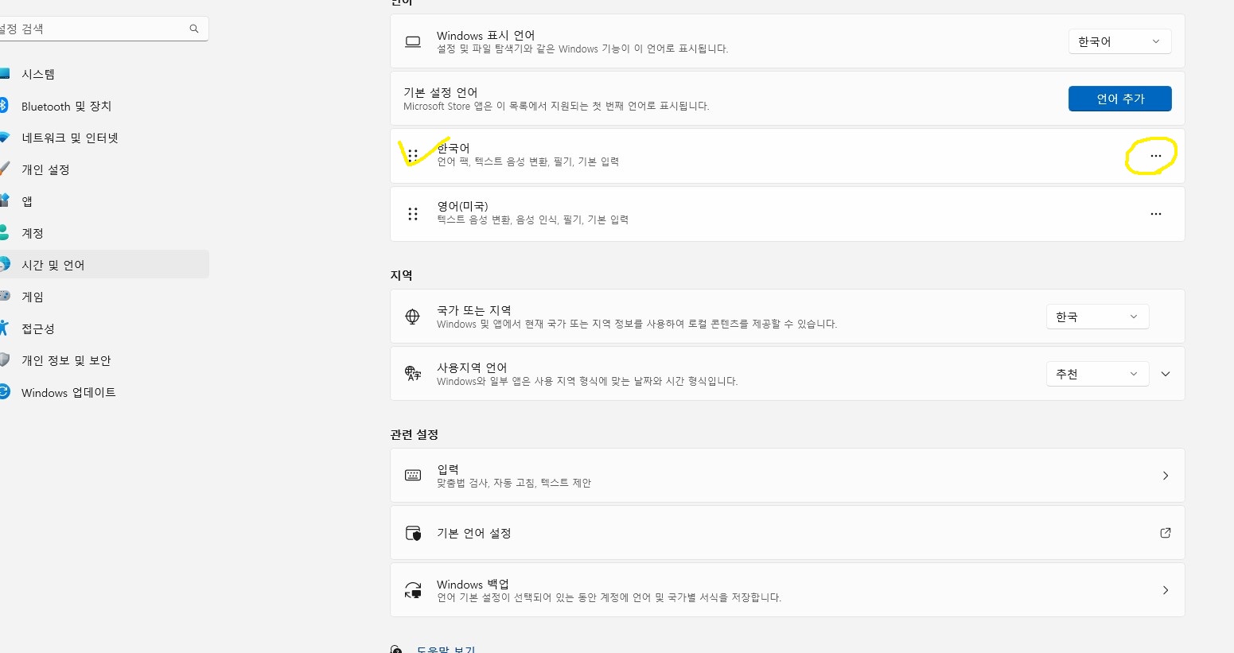The height and width of the screenshot is (653, 1234).
Task: Click the drag handle icon beside 영어(미국)
Action: 412,214
